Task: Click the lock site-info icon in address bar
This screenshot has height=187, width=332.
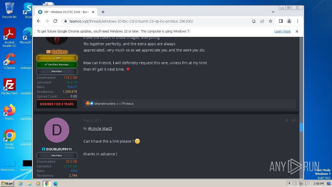Action: click(x=66, y=21)
